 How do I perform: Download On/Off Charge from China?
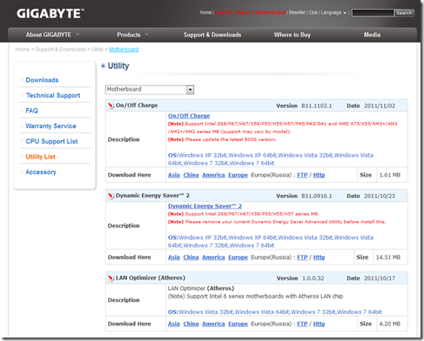coord(191,175)
